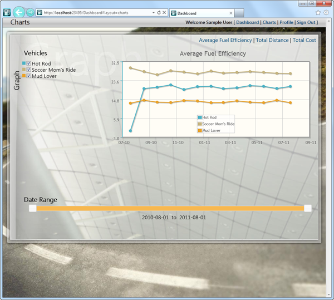Click the browser Back arrow button

pyautogui.click(x=19, y=12)
